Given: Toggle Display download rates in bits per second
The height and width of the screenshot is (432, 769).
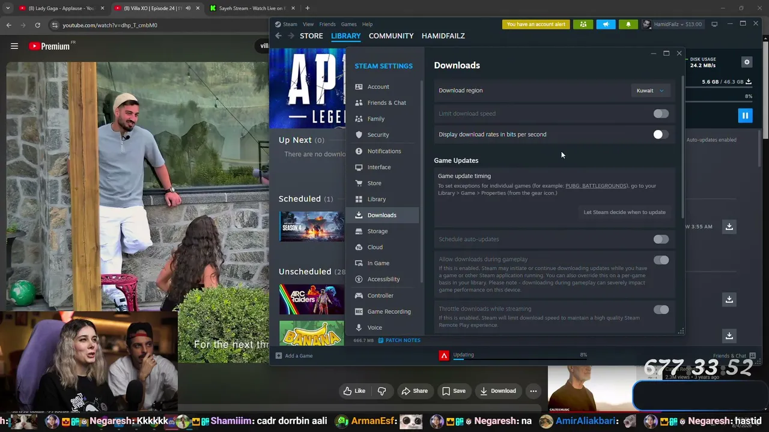Looking at the screenshot, I should coord(661,134).
